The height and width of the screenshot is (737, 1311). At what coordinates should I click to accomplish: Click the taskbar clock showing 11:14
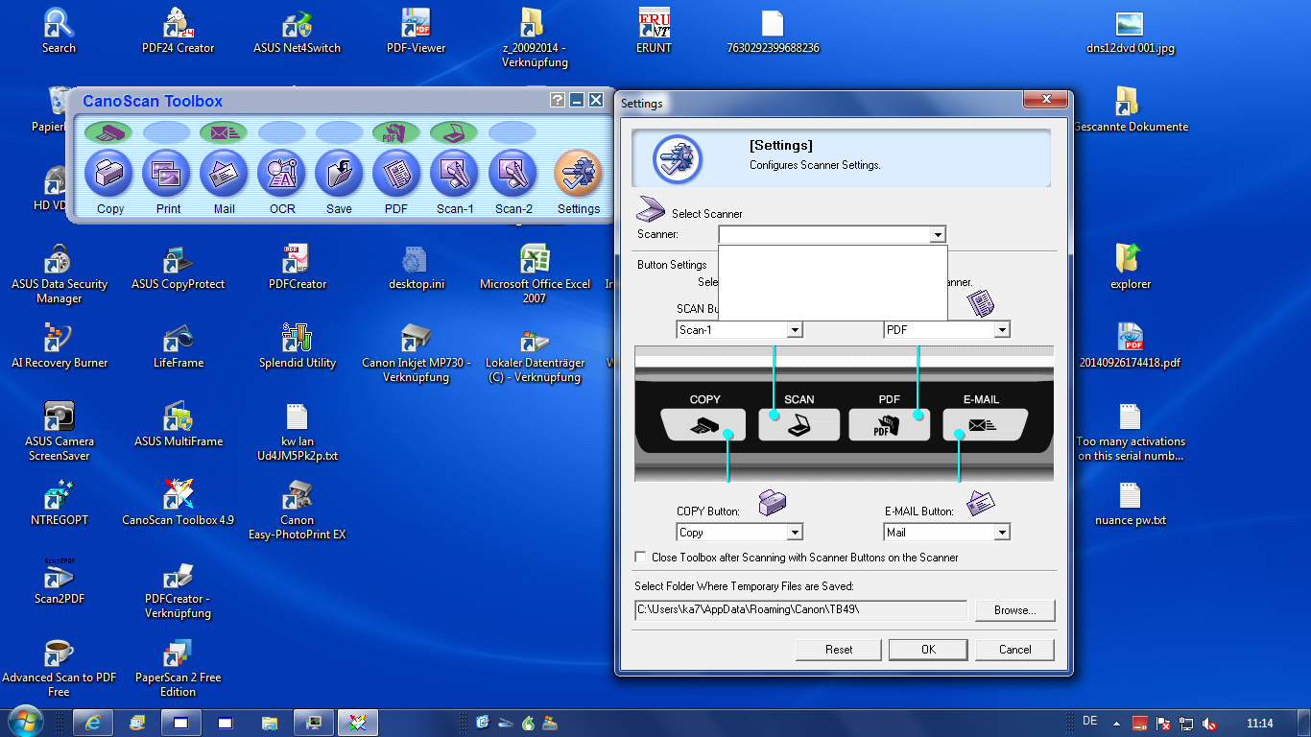[x=1259, y=723]
